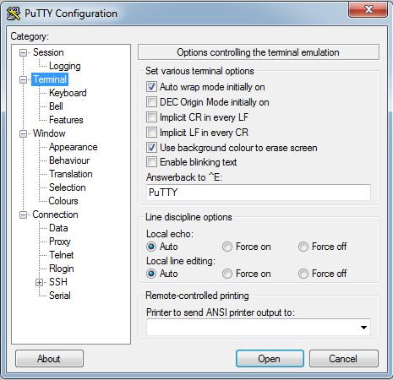Click the Answerback to ^E input field
Screen dimensions: 393x380
pos(259,193)
